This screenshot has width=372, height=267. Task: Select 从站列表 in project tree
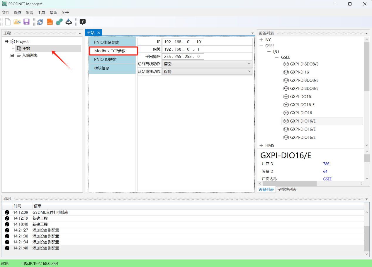[30, 55]
